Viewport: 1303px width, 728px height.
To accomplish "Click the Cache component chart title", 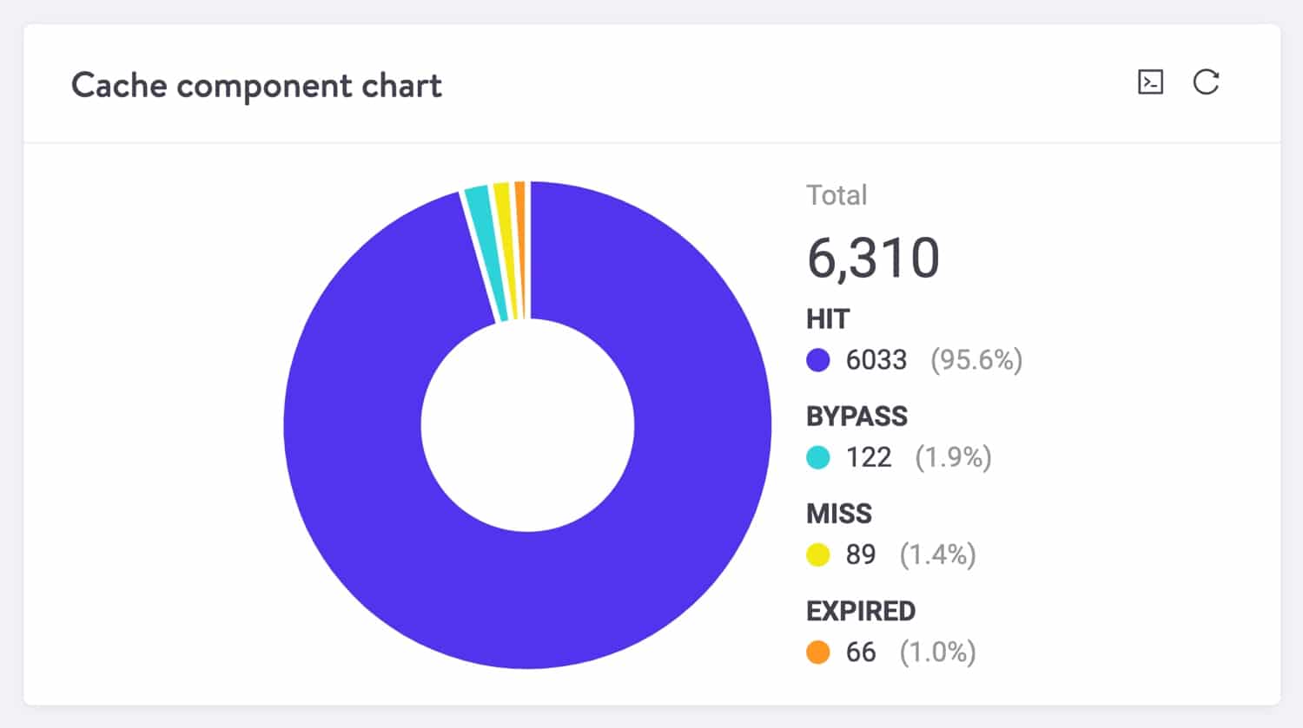I will [257, 85].
